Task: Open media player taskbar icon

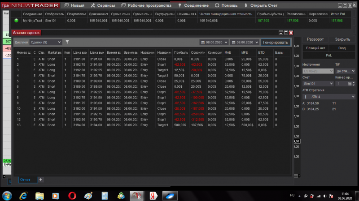Action: (56, 196)
